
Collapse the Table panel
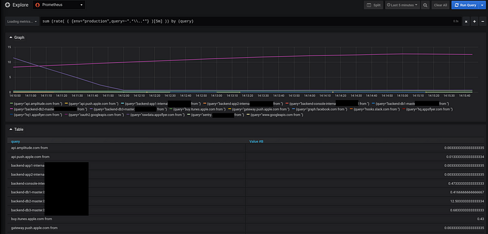click(16, 129)
